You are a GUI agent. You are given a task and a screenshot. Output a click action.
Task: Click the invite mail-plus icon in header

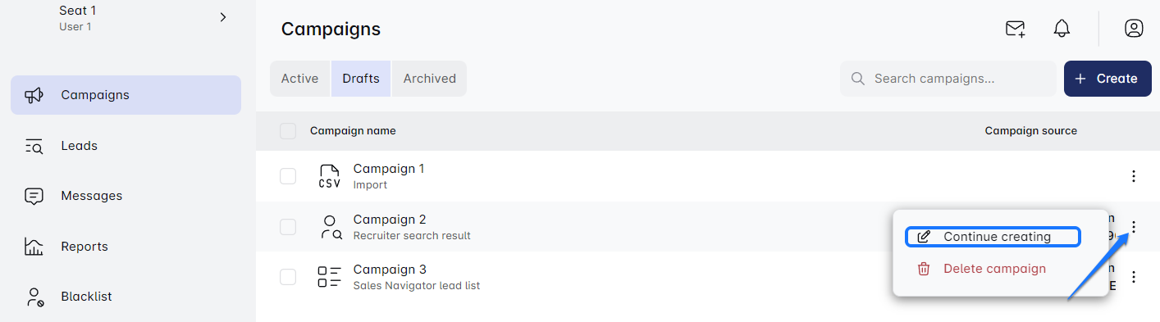1015,29
